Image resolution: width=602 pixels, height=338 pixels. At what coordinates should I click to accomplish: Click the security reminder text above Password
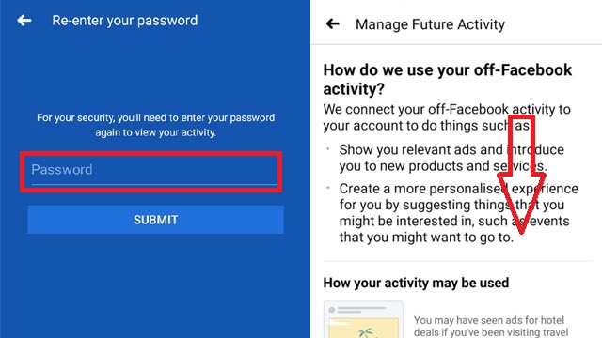pyautogui.click(x=155, y=125)
